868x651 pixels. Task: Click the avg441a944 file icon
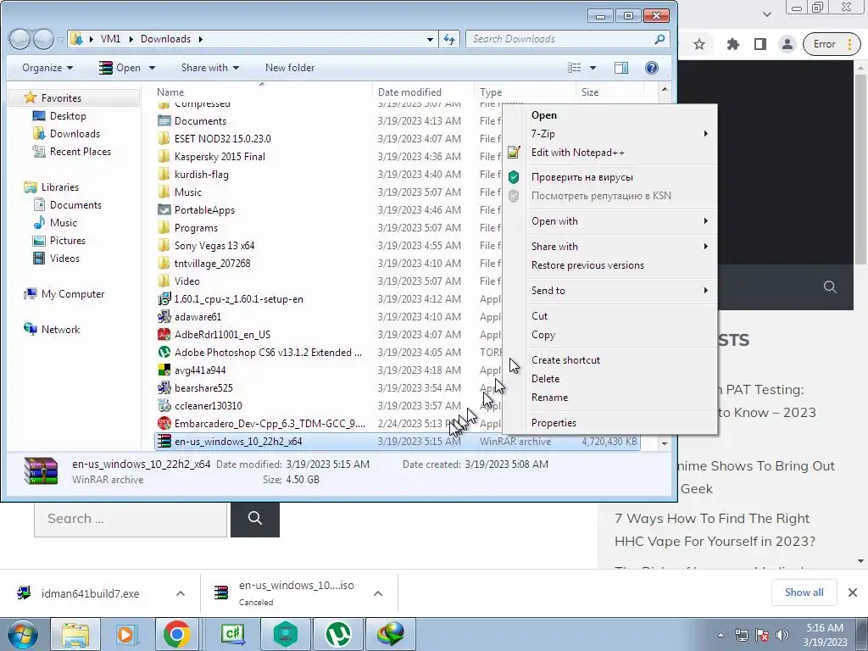[x=164, y=370]
